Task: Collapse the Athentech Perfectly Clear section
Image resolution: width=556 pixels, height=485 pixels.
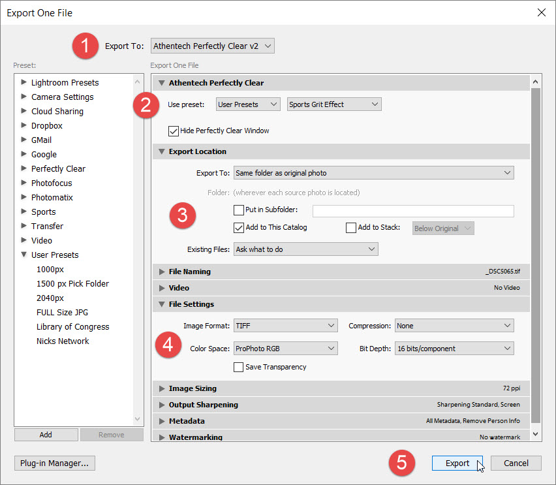Action: (x=162, y=83)
